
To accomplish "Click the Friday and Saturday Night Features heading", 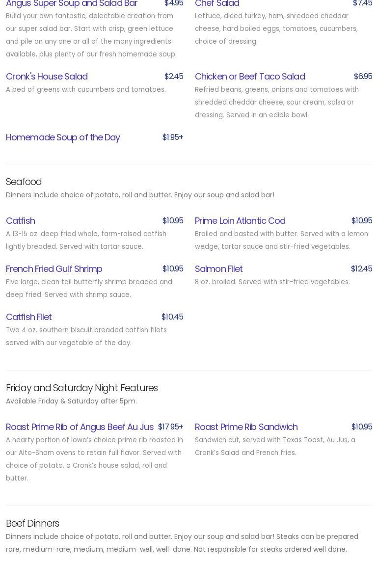I will coord(81,388).
